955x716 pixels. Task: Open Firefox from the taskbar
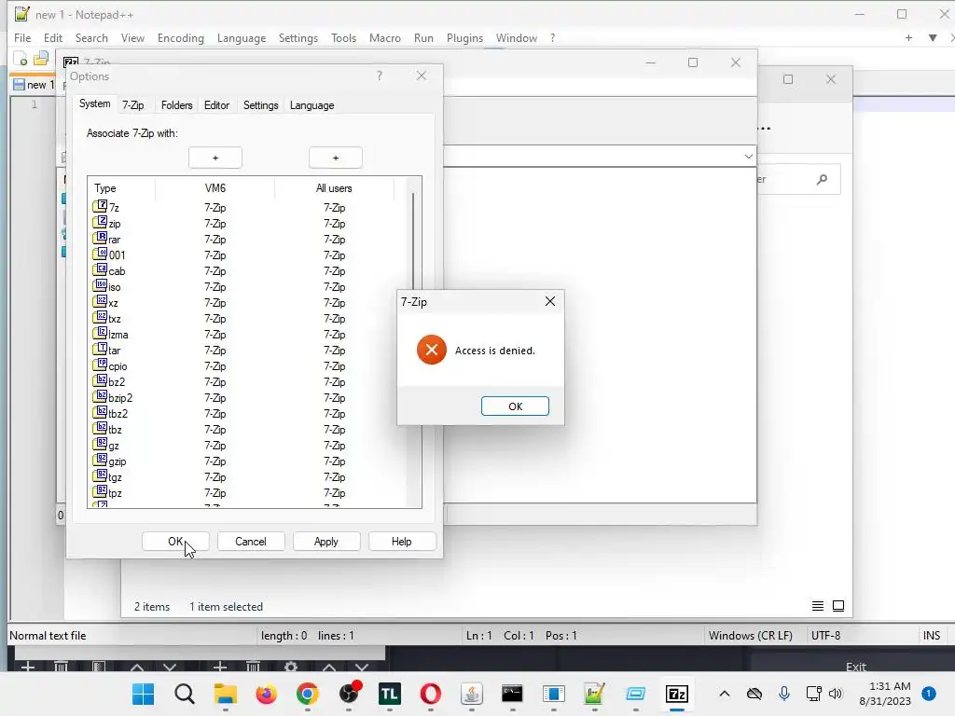266,694
